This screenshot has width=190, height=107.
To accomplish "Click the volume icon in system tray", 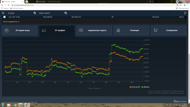I will [x=177, y=105].
